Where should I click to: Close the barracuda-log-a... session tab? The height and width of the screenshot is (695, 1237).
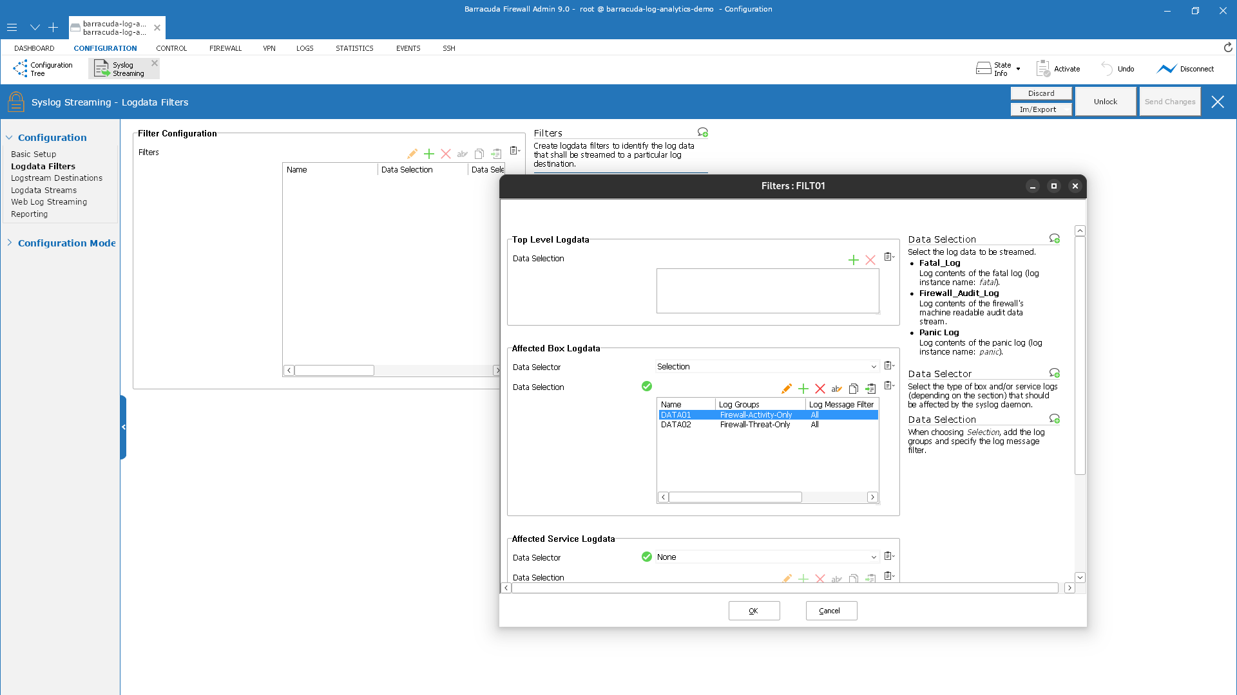[157, 28]
